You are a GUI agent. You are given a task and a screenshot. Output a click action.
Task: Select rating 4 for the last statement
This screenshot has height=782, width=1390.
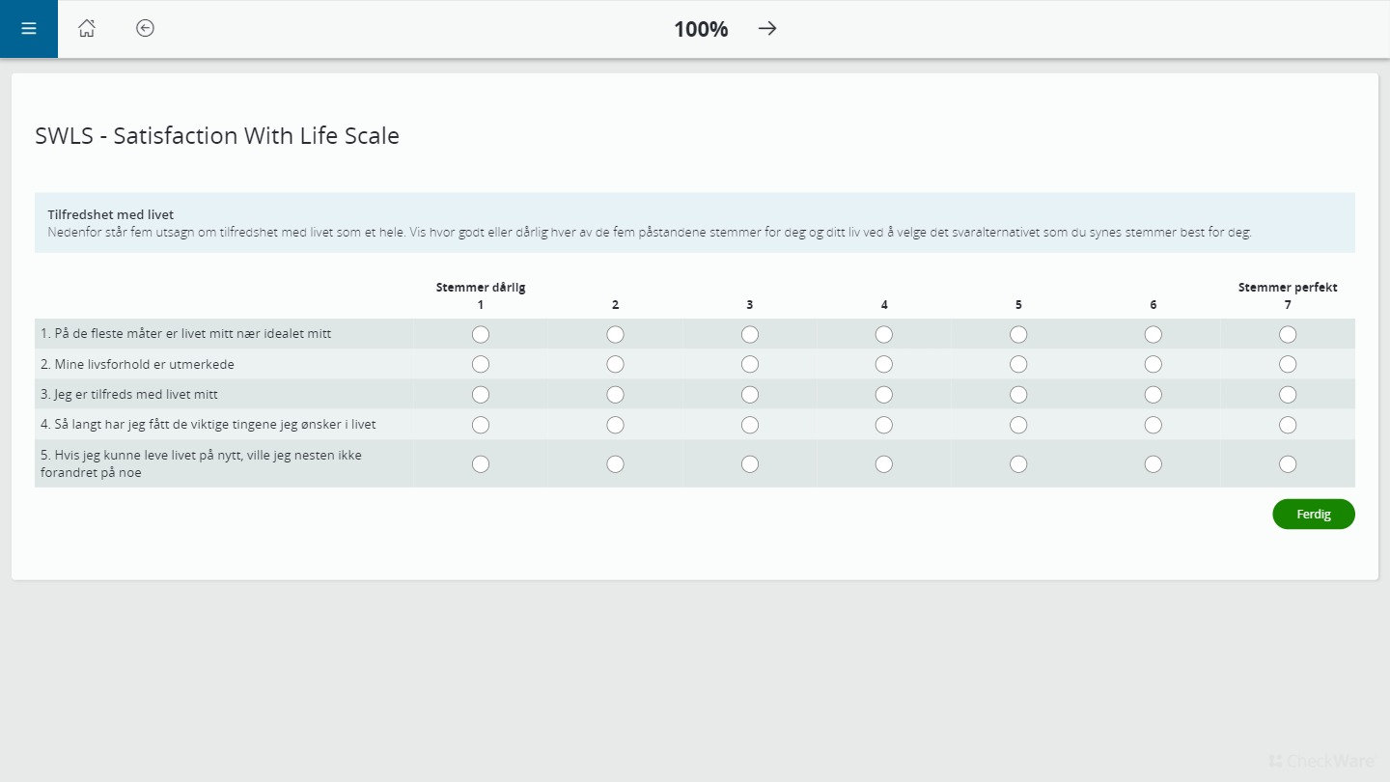coord(883,463)
